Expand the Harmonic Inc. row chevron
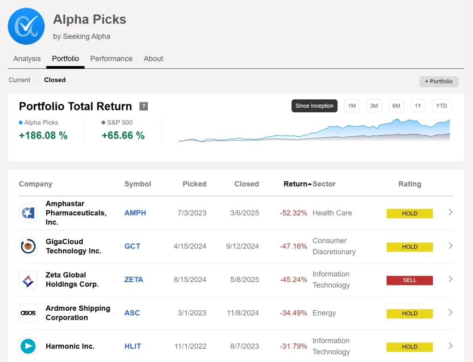 tap(450, 346)
